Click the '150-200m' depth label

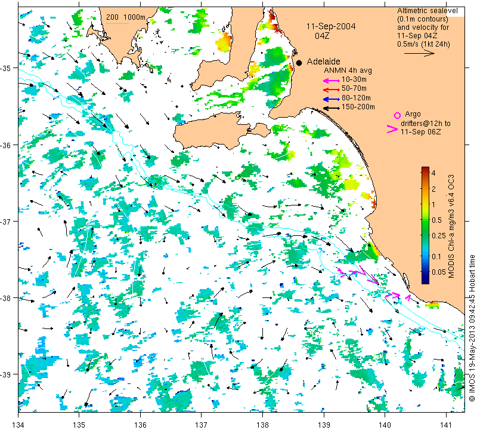coord(358,107)
